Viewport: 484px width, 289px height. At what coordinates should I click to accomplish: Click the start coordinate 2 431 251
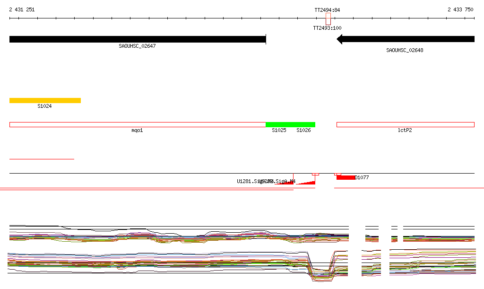coord(22,10)
